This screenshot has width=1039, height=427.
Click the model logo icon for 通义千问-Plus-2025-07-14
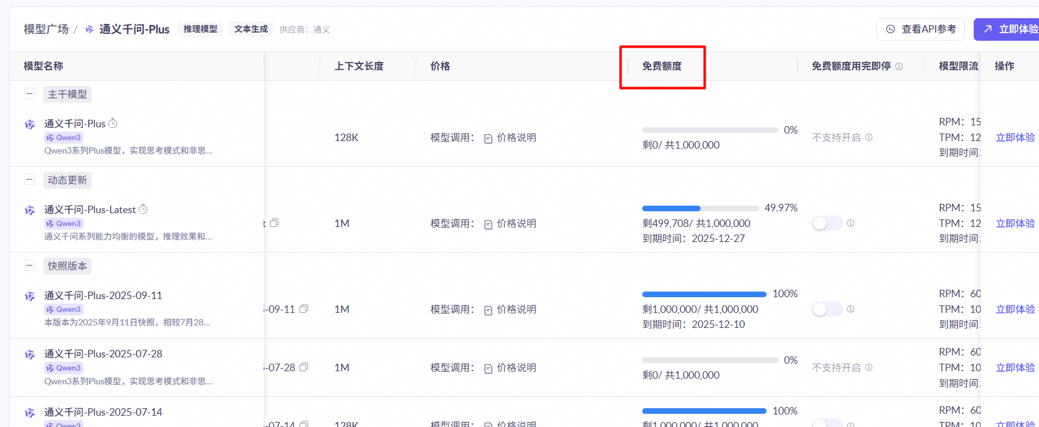tap(30, 413)
